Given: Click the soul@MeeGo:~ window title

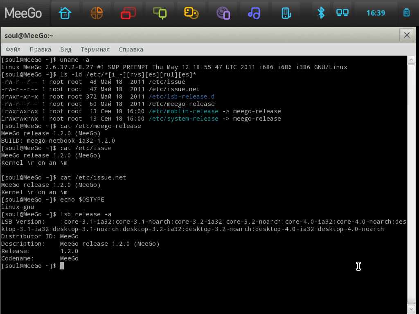Looking at the screenshot, I should pos(29,36).
